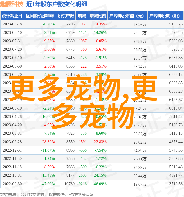The width and height of the screenshot is (184, 197).
Task: Click the change value 1087
Action: [83, 41]
